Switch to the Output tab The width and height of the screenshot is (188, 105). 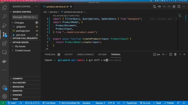coord(68,55)
